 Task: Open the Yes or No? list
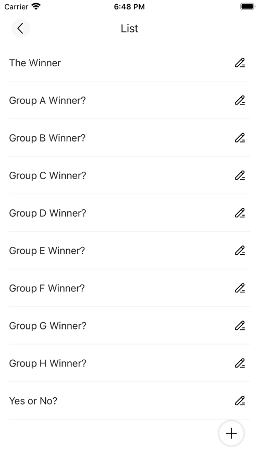[x=129, y=401]
